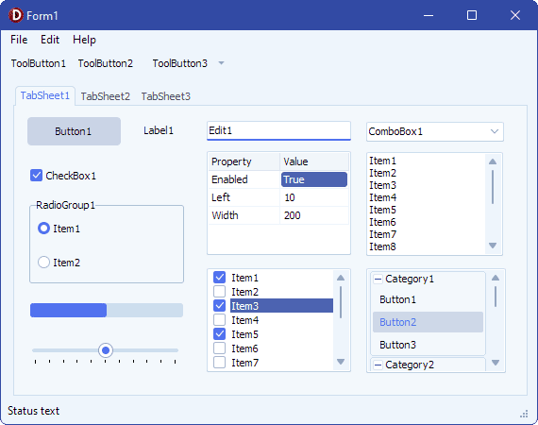538x425 pixels.
Task: Click the listbox scroll down arrow
Action: (493, 246)
